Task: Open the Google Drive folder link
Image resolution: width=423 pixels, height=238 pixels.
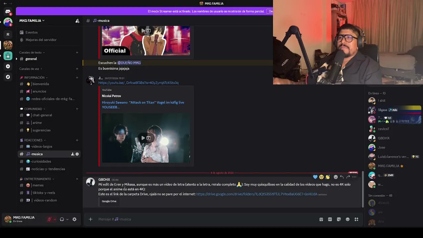Action: point(257,194)
